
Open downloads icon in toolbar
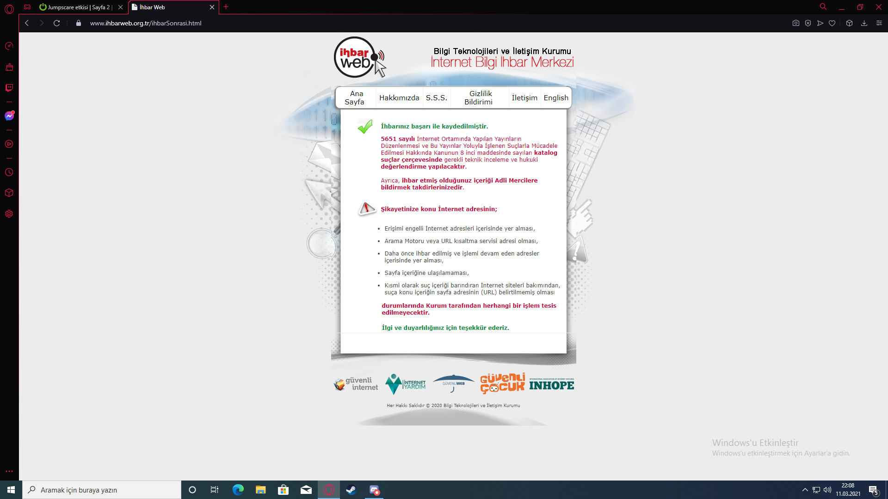tap(864, 23)
